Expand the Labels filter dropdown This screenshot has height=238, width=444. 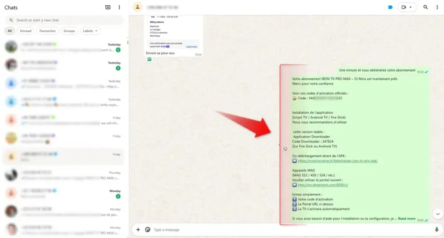tap(90, 31)
